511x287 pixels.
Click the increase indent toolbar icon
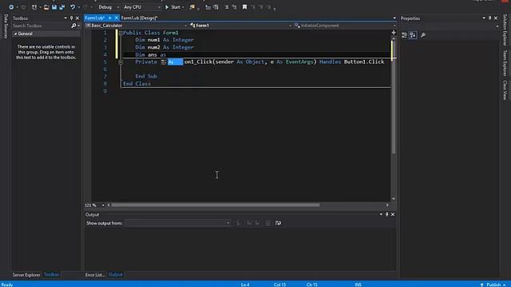(216, 7)
